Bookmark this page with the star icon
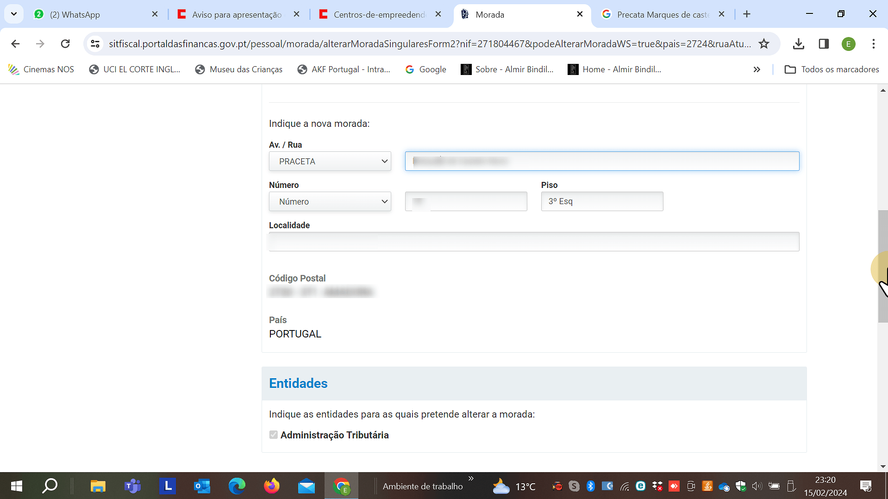This screenshot has height=499, width=888. click(763, 44)
